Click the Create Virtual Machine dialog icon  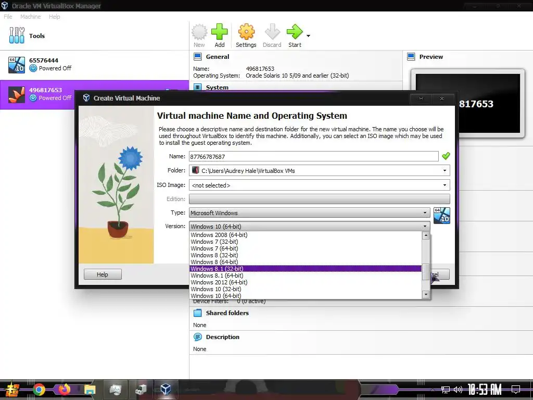pos(86,98)
